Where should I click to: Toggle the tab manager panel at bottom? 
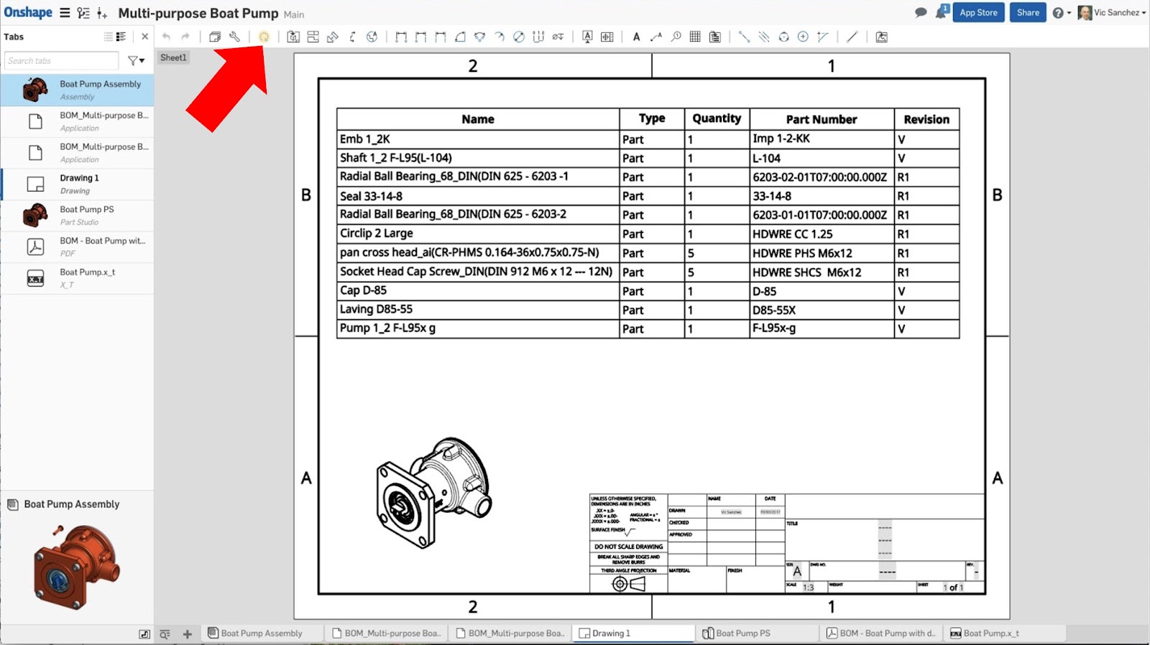[144, 634]
